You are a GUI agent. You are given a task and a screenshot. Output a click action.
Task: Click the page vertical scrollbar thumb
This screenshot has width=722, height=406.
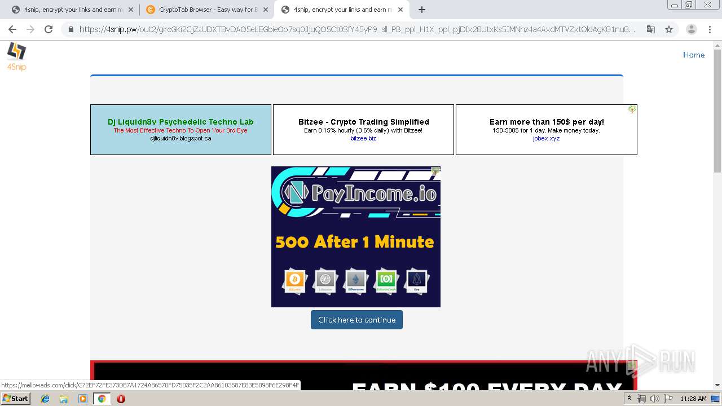pyautogui.click(x=717, y=110)
